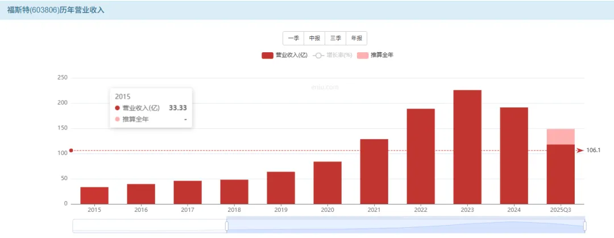Screen dimensions: 614x238
Task: Switch to the 年报 report tab
Action: (356, 39)
